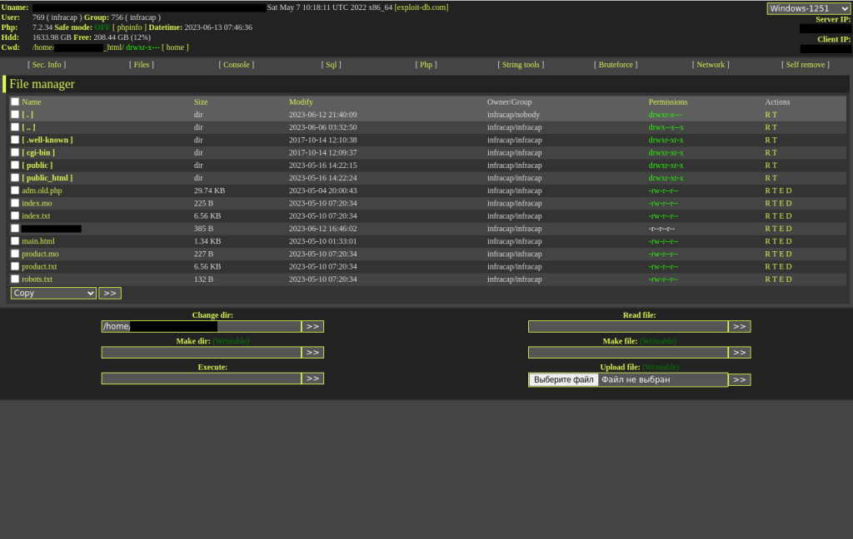Select the robots.txt row checkbox

coord(15,279)
